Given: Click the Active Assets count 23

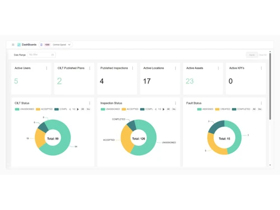Looking at the screenshot, I should [x=190, y=81].
